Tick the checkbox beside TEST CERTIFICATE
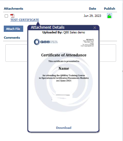The height and width of the screenshot is (141, 123). [6, 16]
